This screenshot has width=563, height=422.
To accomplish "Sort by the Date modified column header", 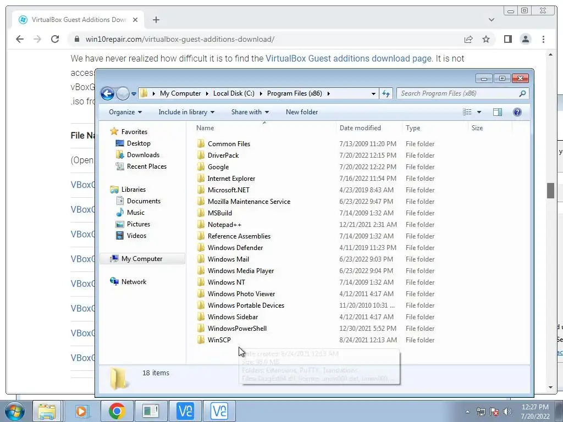I will point(360,127).
